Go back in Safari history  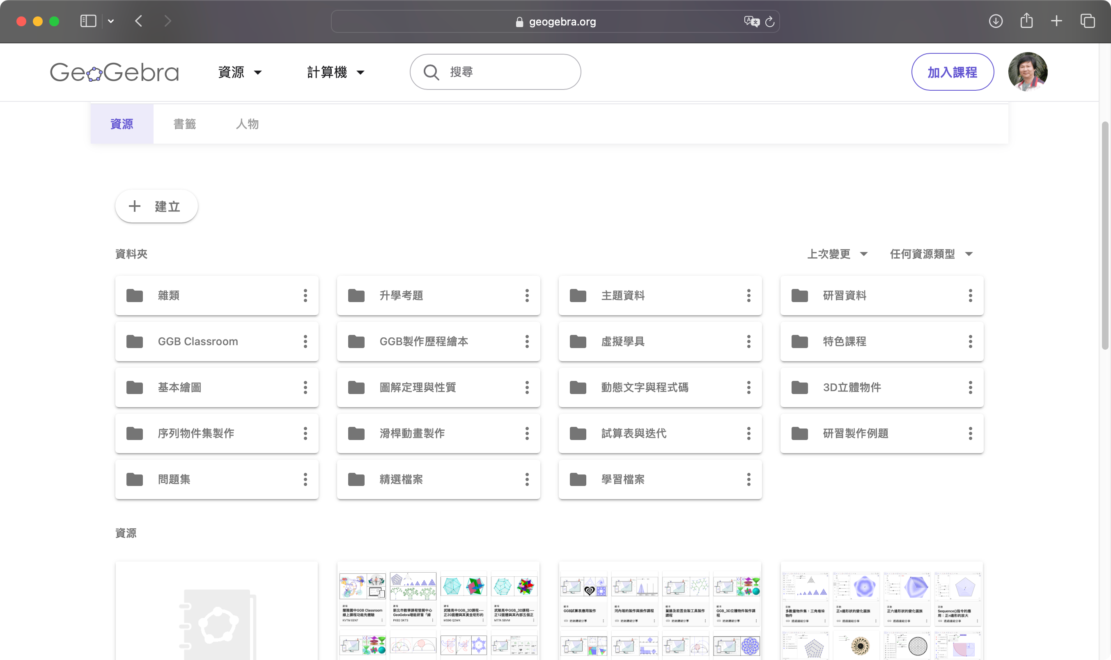coord(139,21)
